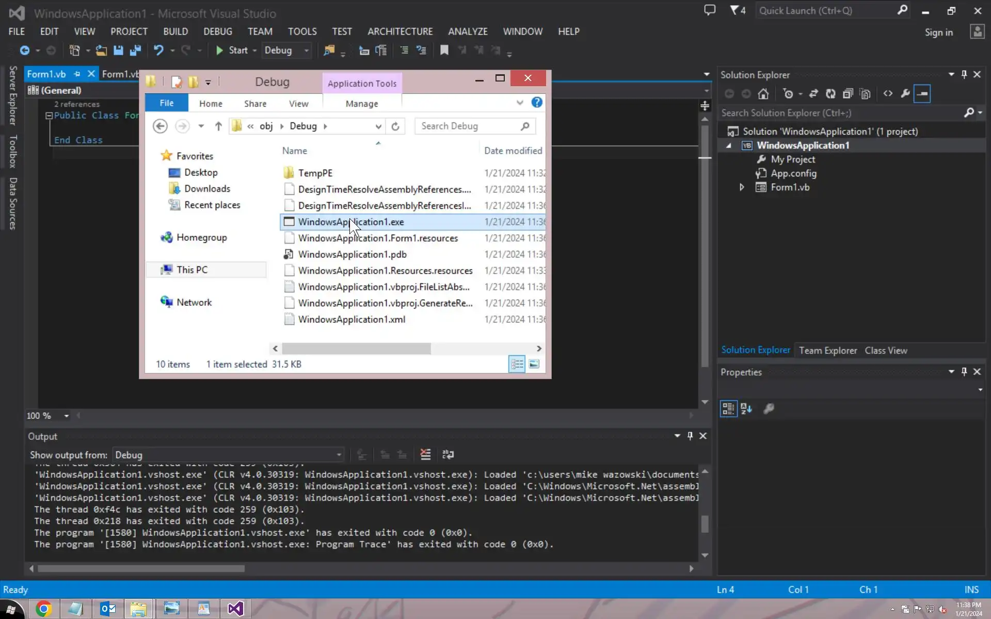Open Visual Studio from the taskbar
Screen dimensions: 991x619
click(x=235, y=609)
